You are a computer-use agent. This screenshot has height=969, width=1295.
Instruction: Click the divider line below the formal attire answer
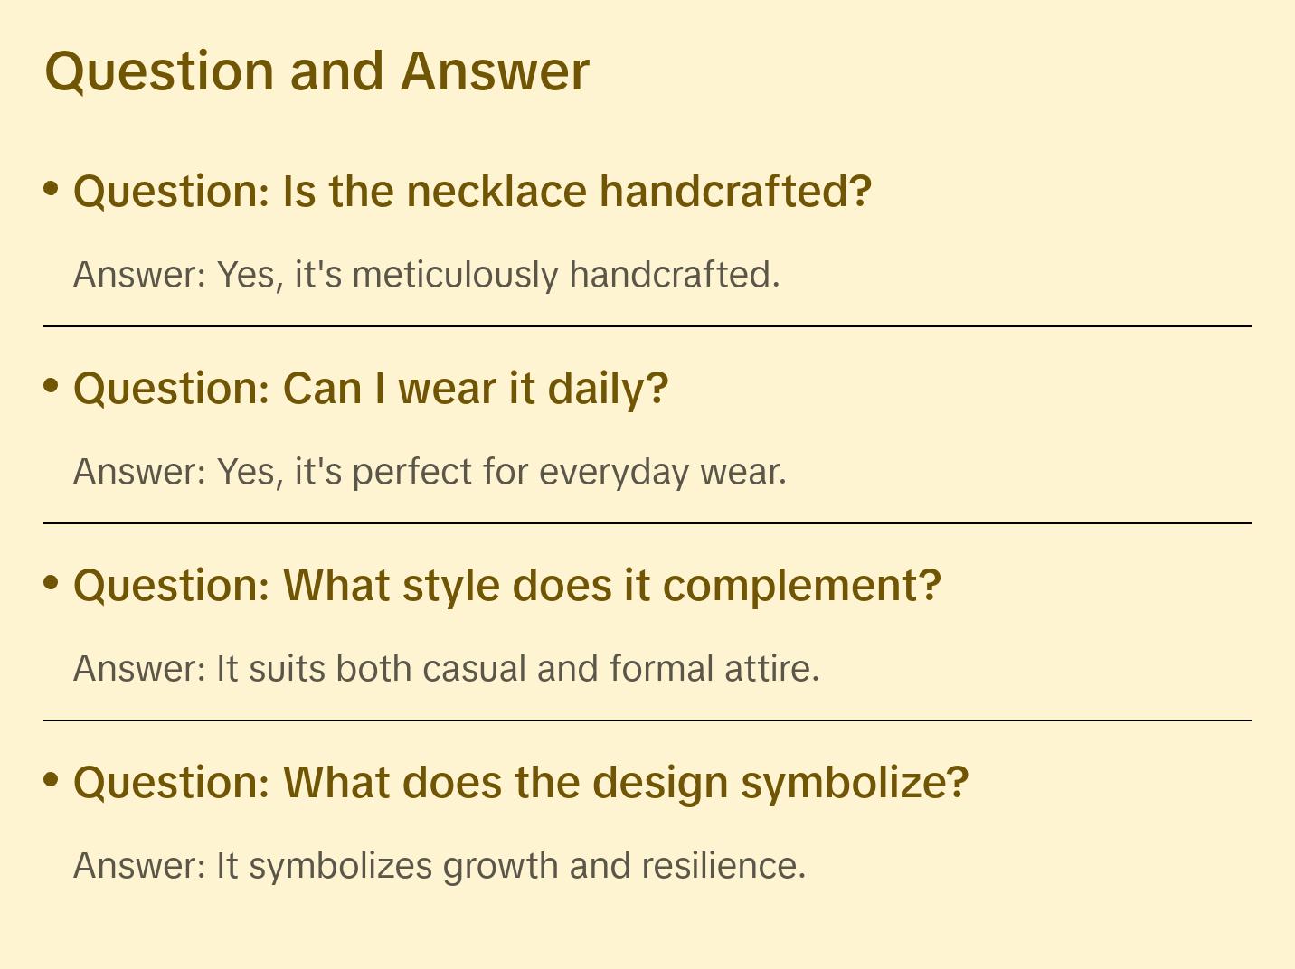pyautogui.click(x=647, y=720)
